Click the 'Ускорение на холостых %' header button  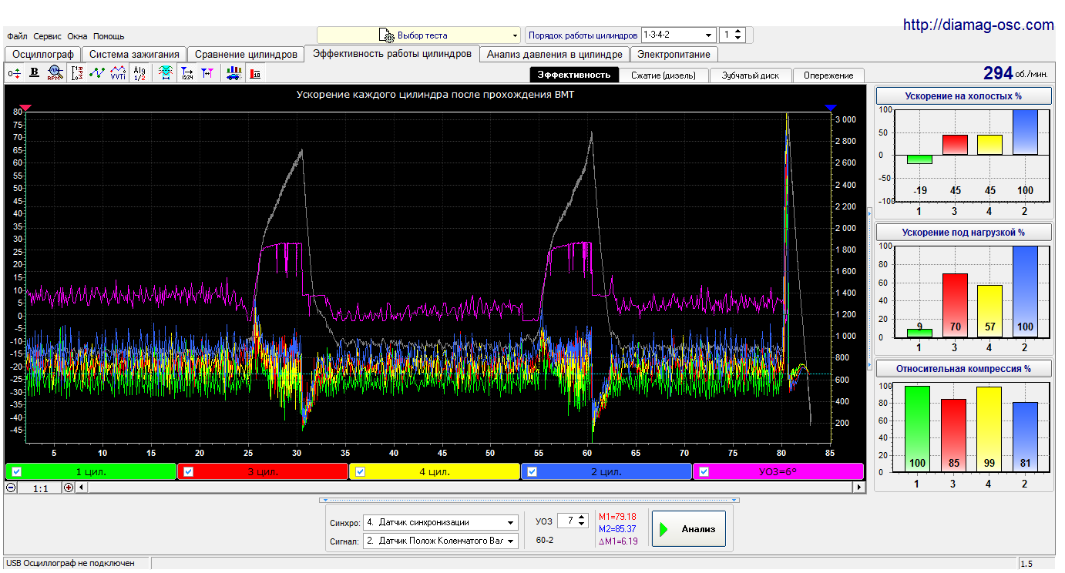[x=964, y=96]
